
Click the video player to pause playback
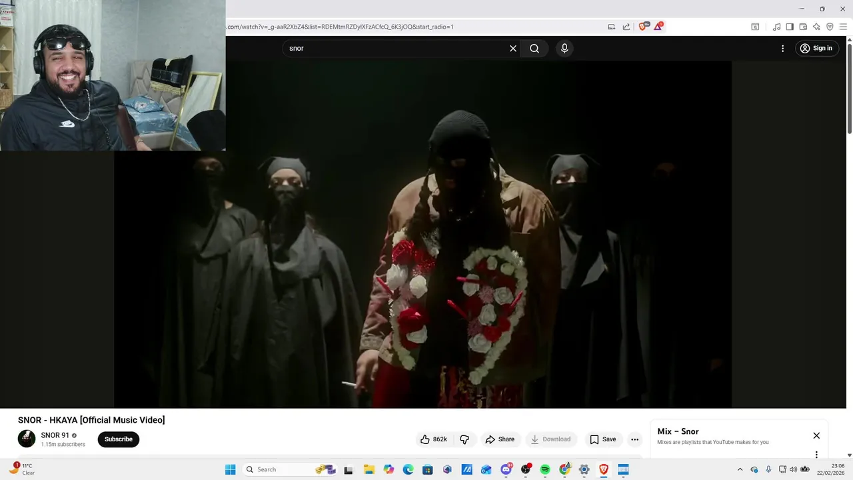pyautogui.click(x=423, y=234)
